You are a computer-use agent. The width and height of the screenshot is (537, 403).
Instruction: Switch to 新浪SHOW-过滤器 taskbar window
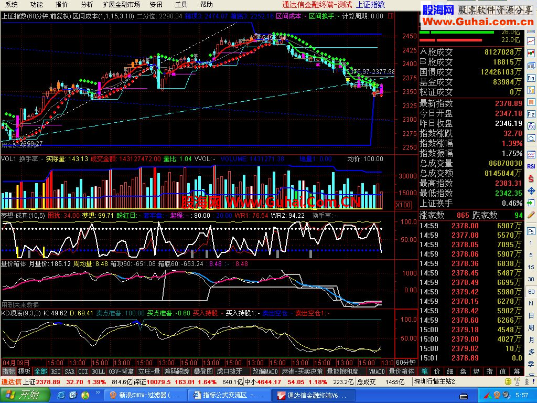[146, 395]
